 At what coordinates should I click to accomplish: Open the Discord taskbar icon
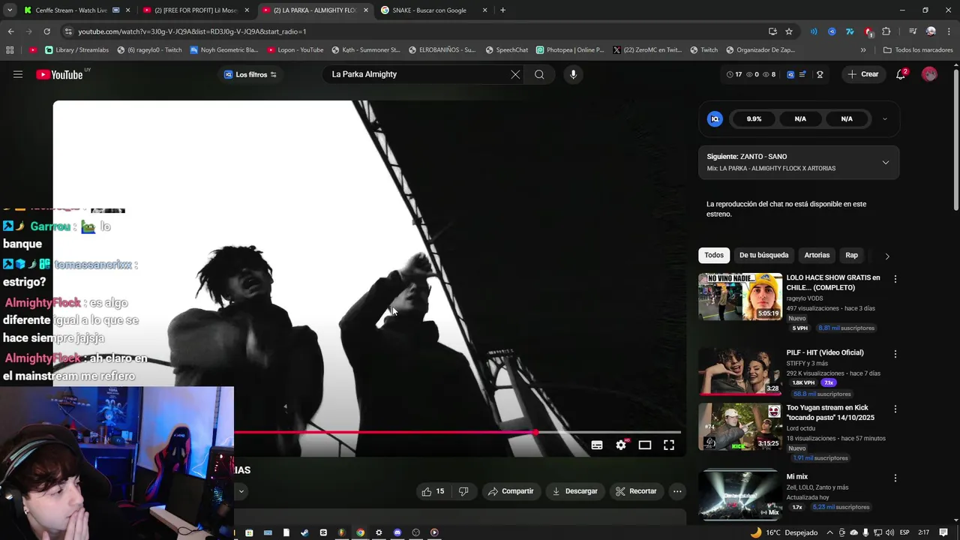pos(397,532)
